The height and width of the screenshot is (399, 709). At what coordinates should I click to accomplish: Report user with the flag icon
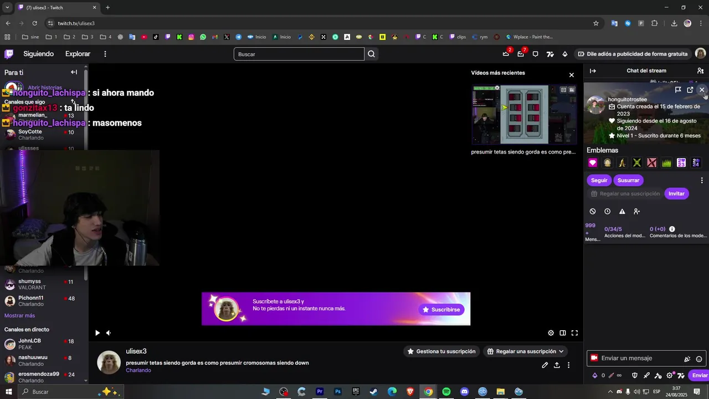click(x=678, y=90)
